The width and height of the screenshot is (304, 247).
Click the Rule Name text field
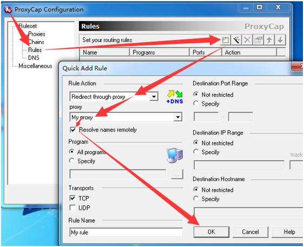[126, 232]
